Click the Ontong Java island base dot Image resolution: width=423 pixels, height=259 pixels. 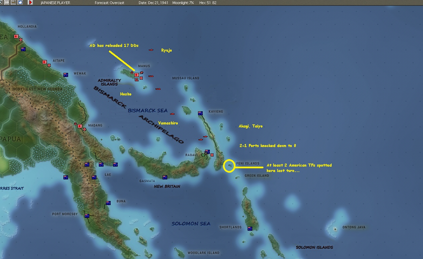(x=335, y=229)
